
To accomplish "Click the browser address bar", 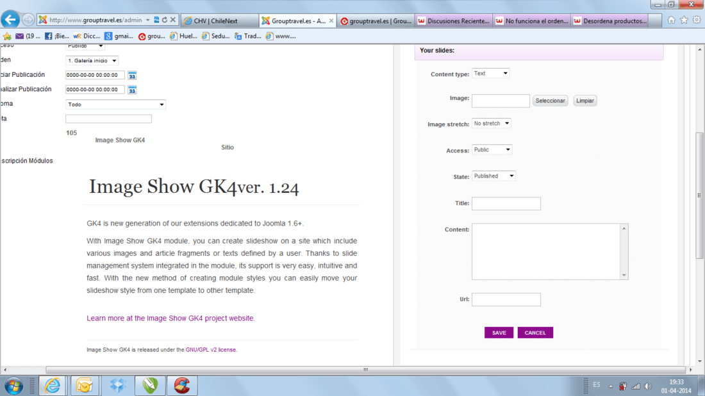I will 95,20.
